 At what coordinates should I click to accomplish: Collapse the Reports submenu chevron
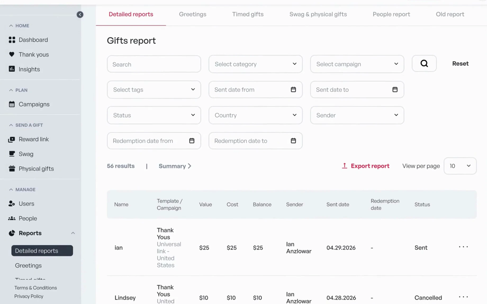[73, 233]
